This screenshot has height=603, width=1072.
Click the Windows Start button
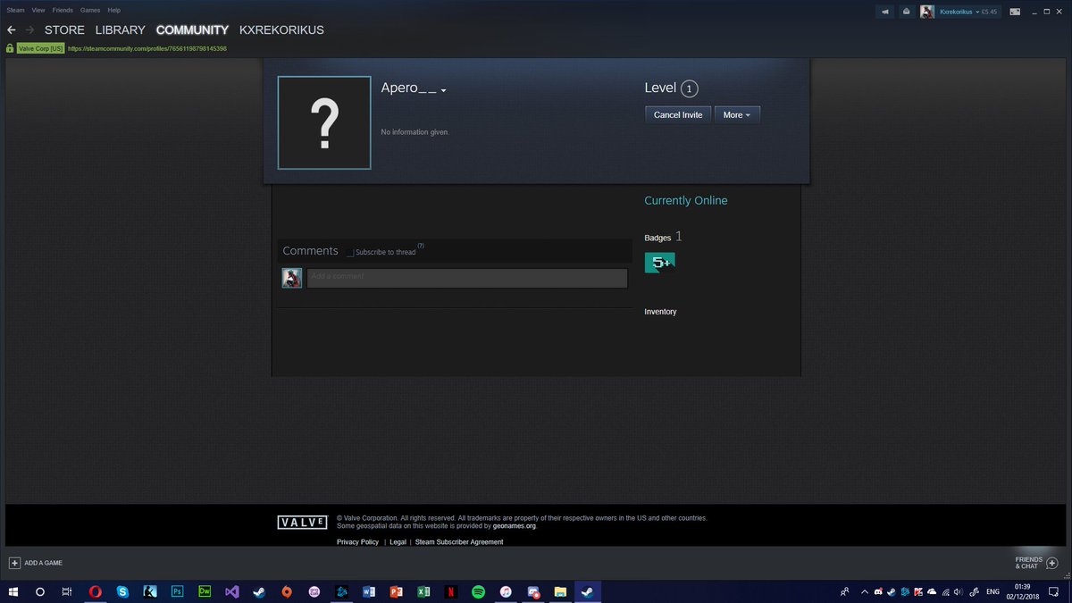pyautogui.click(x=13, y=591)
